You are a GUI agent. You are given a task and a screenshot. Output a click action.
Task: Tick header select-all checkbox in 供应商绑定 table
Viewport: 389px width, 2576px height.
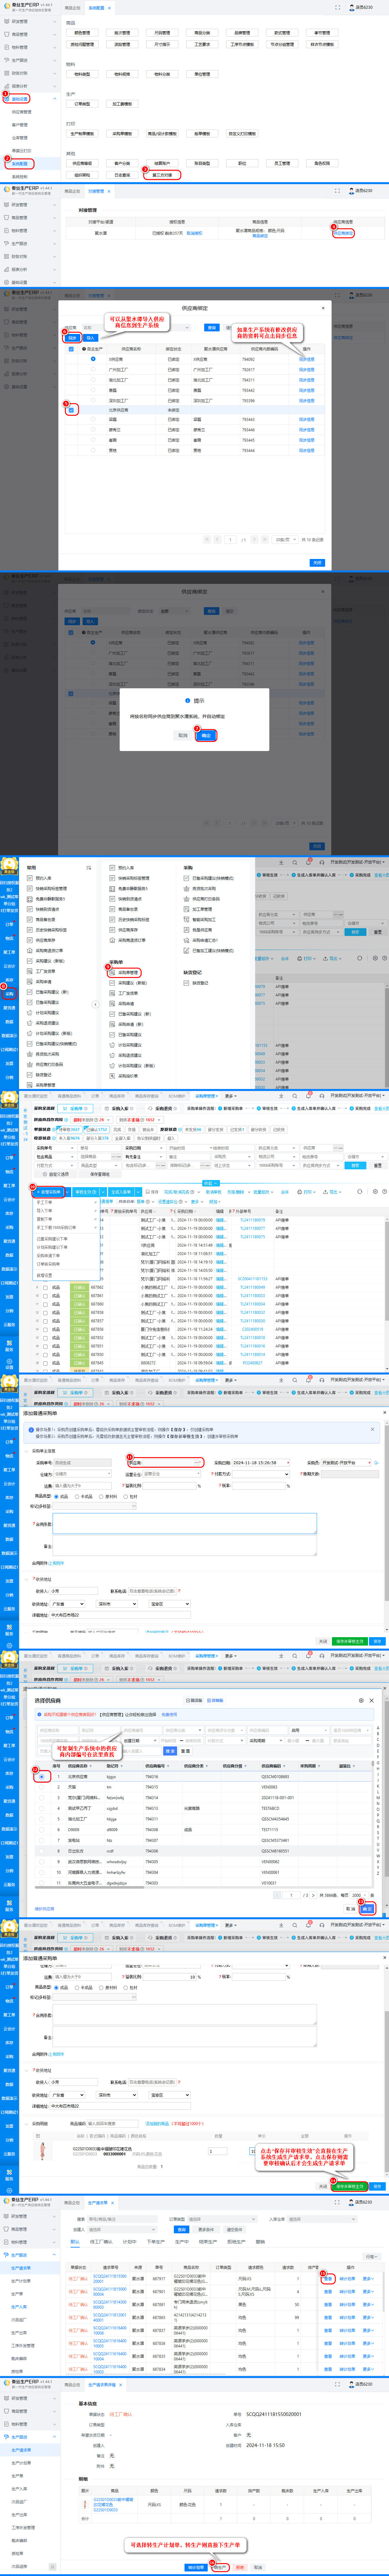pos(71,349)
